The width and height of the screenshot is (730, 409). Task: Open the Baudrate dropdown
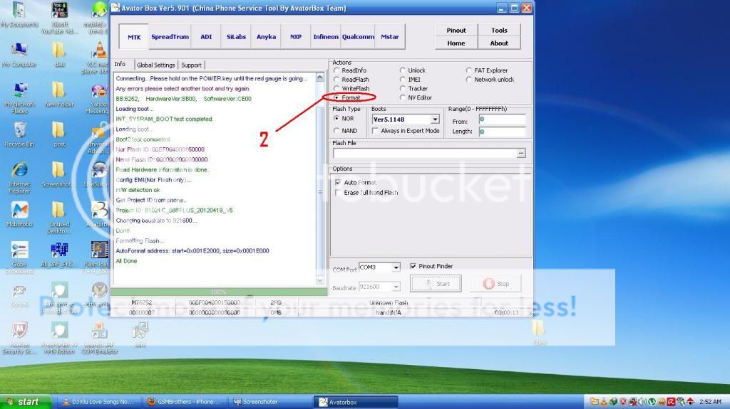click(396, 287)
